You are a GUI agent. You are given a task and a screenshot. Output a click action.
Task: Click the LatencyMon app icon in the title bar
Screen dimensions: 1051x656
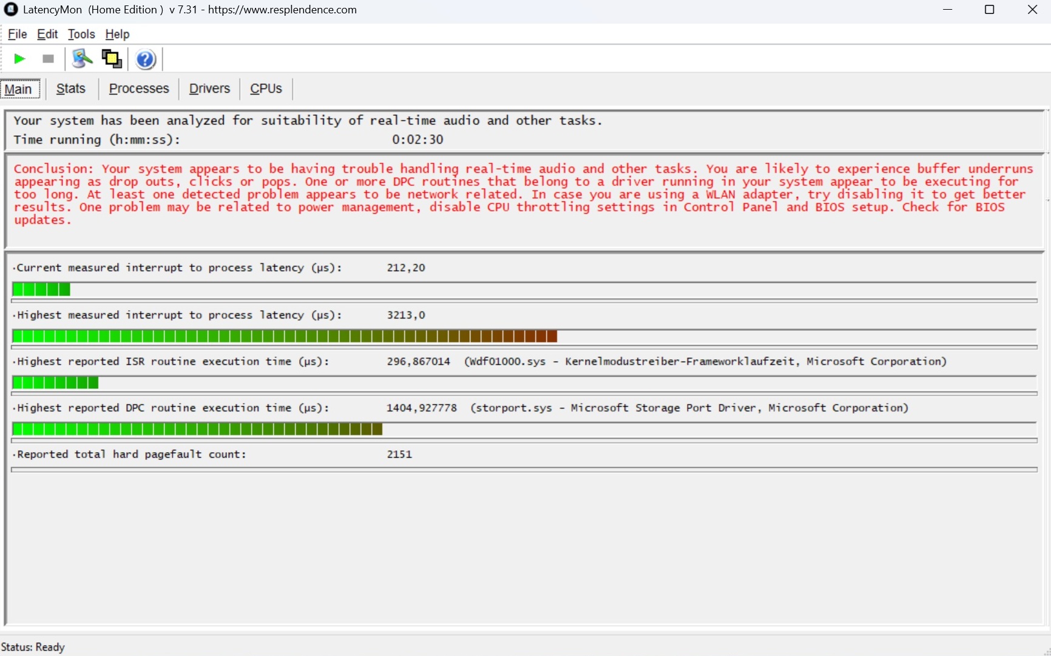coord(11,9)
